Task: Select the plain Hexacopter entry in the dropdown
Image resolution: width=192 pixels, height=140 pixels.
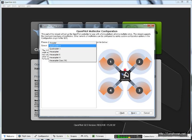Action: [73, 52]
